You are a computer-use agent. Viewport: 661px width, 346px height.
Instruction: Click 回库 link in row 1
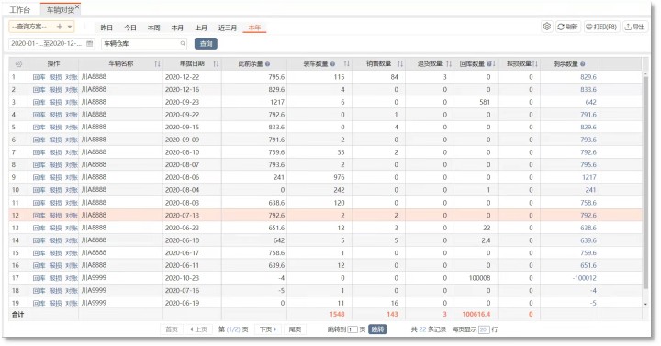tap(39, 77)
